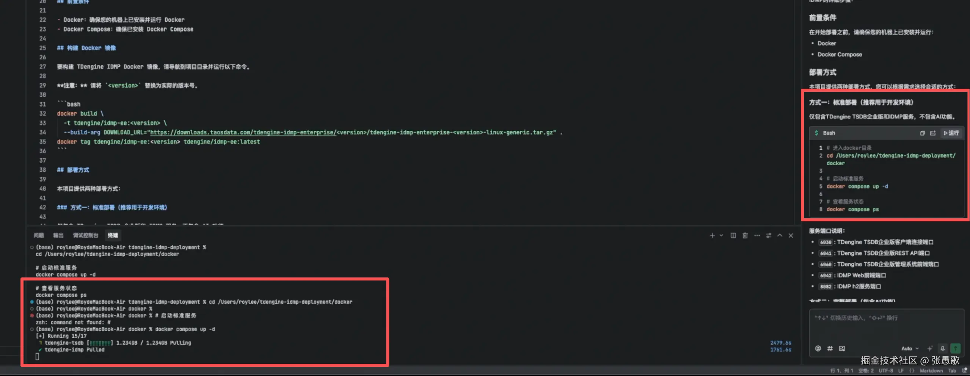This screenshot has width=970, height=376.
Task: Switch to the 调试控制台 panel tab
Action: (85, 235)
